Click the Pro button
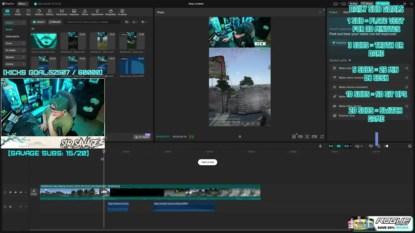Image resolution: width=415 pixels, height=233 pixels. (353, 4)
